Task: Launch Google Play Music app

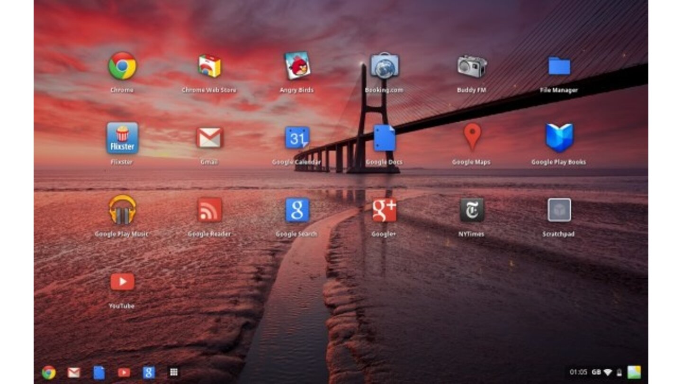Action: [122, 210]
